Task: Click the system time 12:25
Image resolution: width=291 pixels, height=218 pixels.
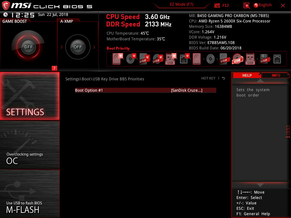Action: pyautogui.click(x=23, y=15)
